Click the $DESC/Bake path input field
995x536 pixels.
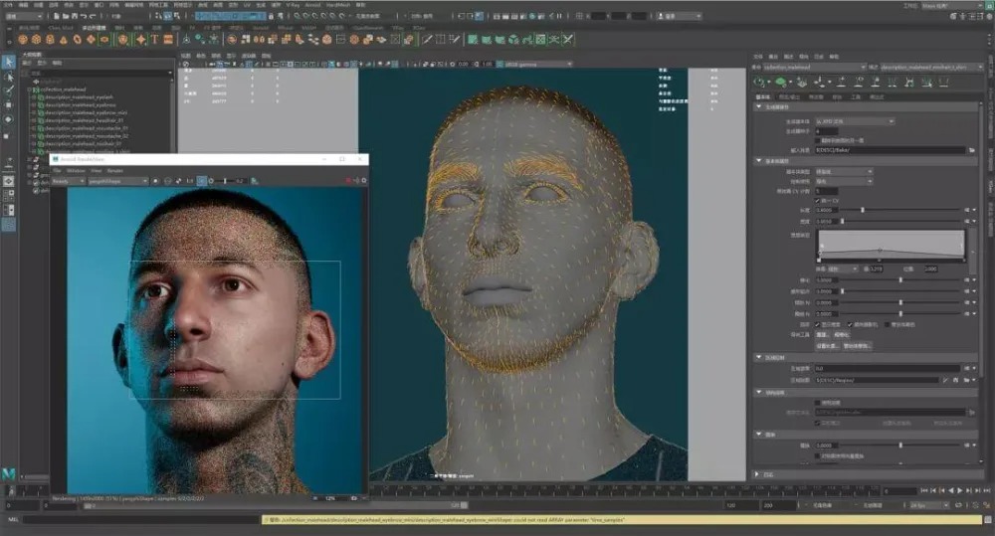[890, 150]
